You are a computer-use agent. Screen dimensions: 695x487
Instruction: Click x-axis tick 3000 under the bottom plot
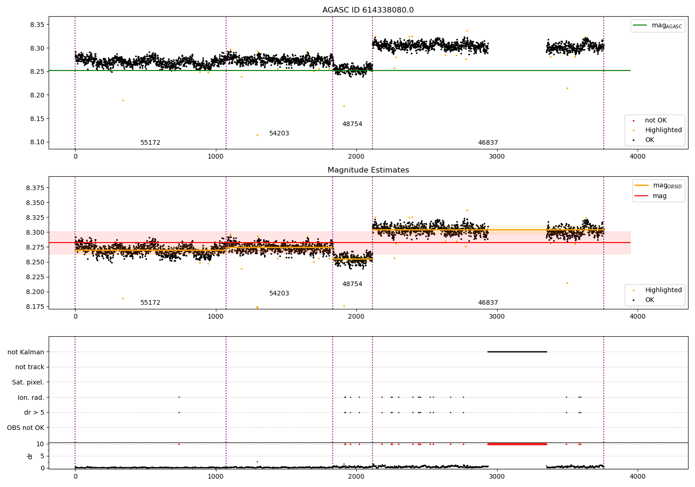tap(497, 476)
